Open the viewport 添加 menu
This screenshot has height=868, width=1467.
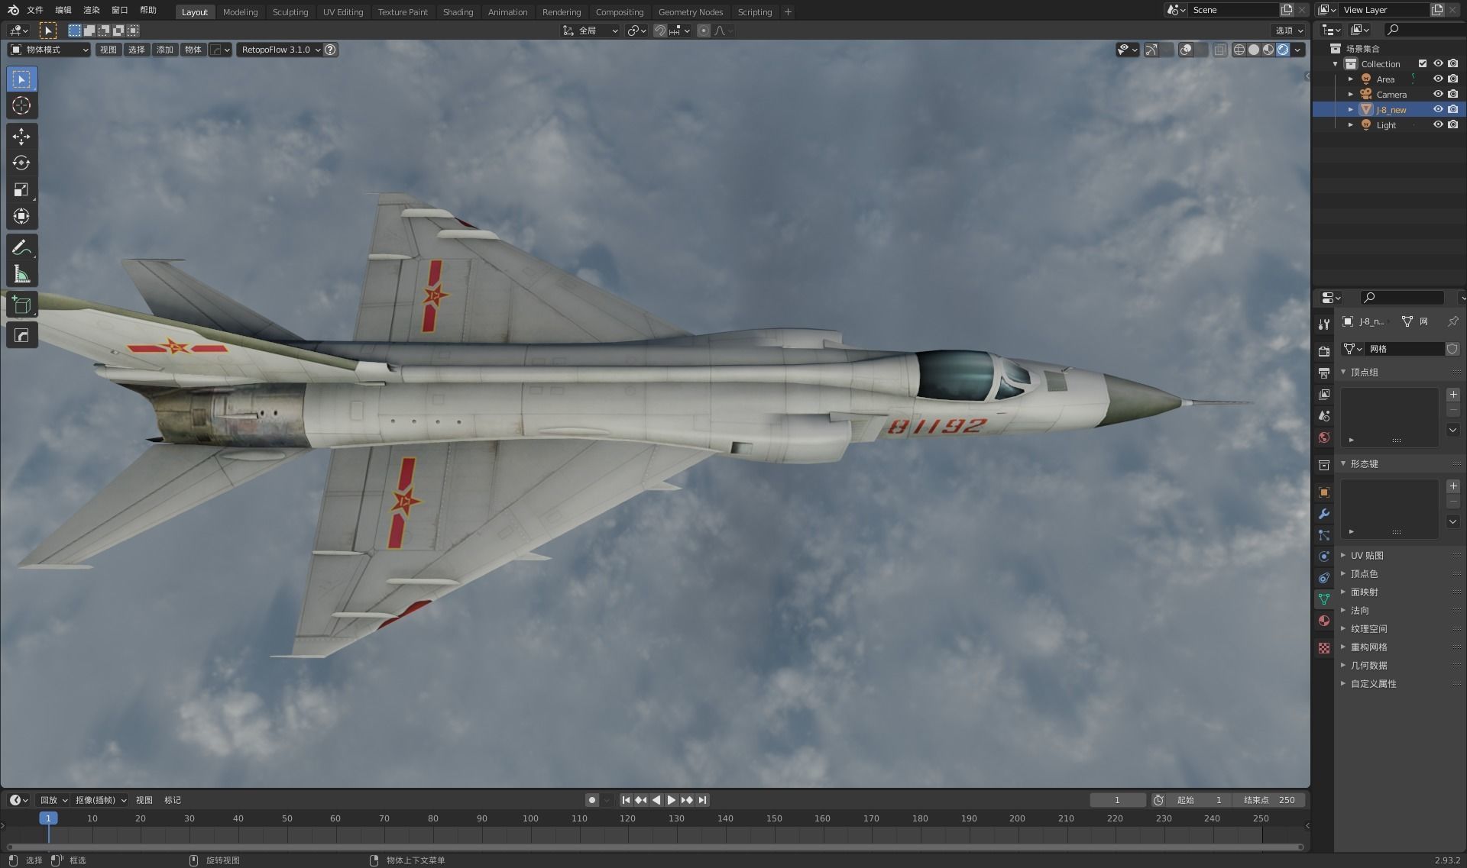coord(165,50)
